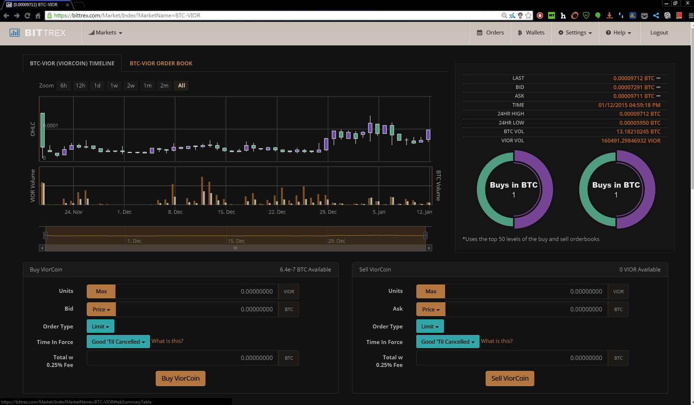Click Max button in Buy ViorCoin form

pyautogui.click(x=101, y=291)
